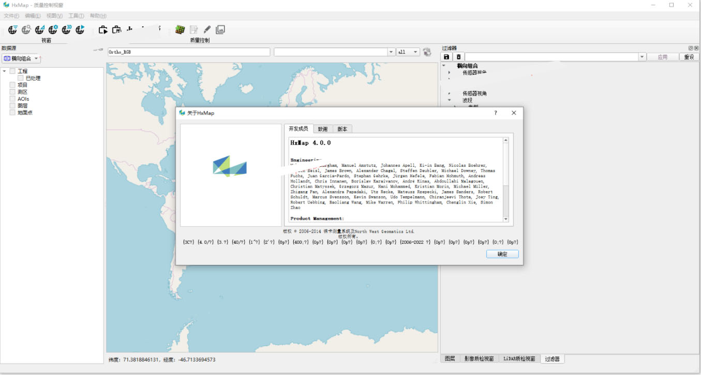701x375 pixels.
Task: Click the 应用 filter button
Action: click(663, 57)
